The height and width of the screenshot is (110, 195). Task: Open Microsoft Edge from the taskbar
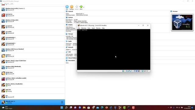102,108
